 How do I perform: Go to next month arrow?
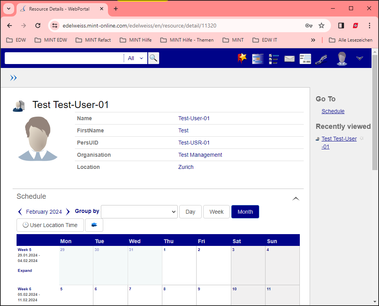(68, 212)
